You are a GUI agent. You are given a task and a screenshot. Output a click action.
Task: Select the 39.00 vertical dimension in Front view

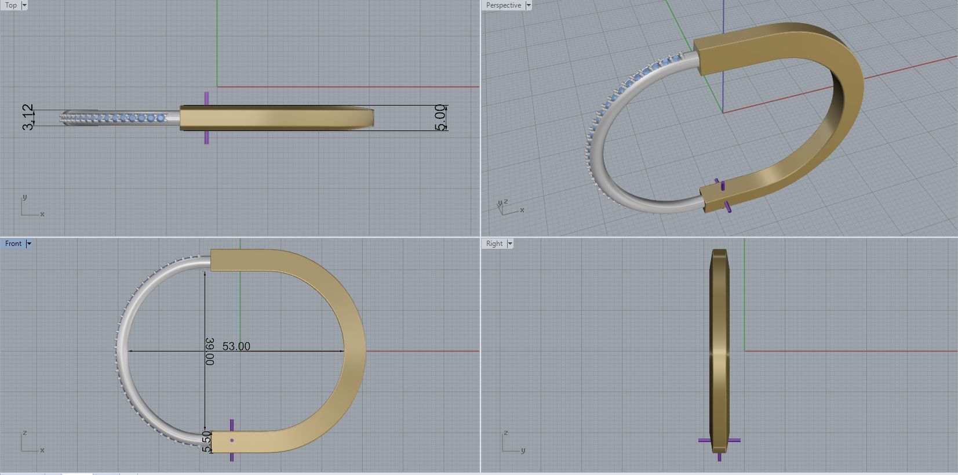tap(210, 351)
